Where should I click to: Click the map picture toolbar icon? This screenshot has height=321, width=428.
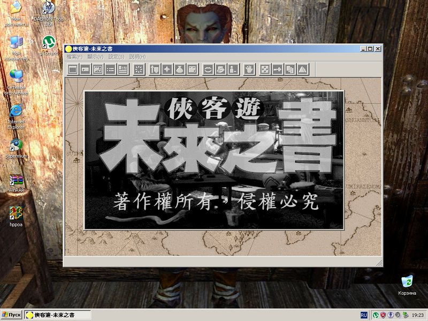pos(98,70)
